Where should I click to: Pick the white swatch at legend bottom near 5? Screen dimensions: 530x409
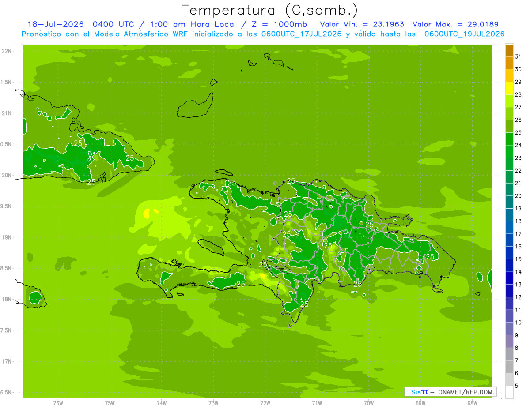tap(509, 392)
